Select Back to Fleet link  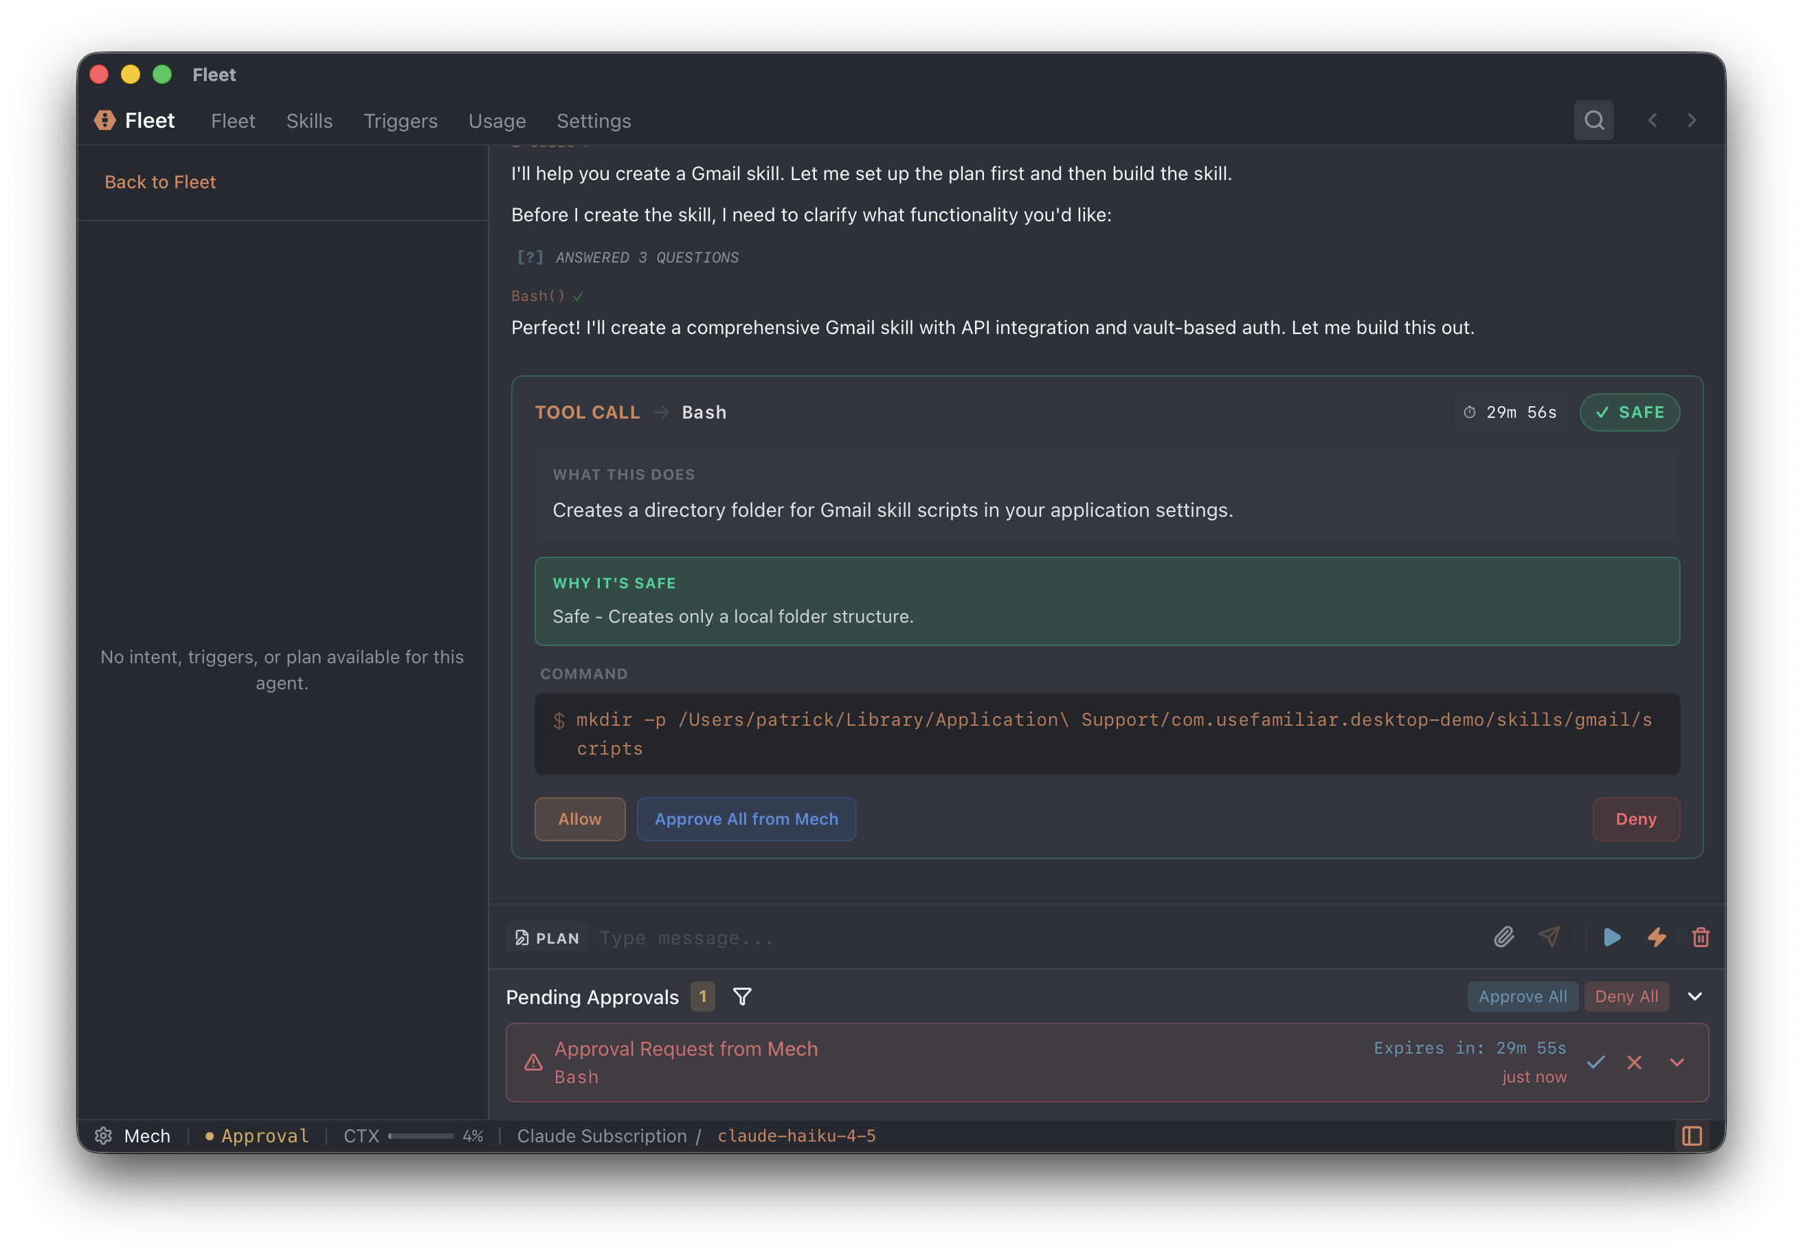pos(160,181)
